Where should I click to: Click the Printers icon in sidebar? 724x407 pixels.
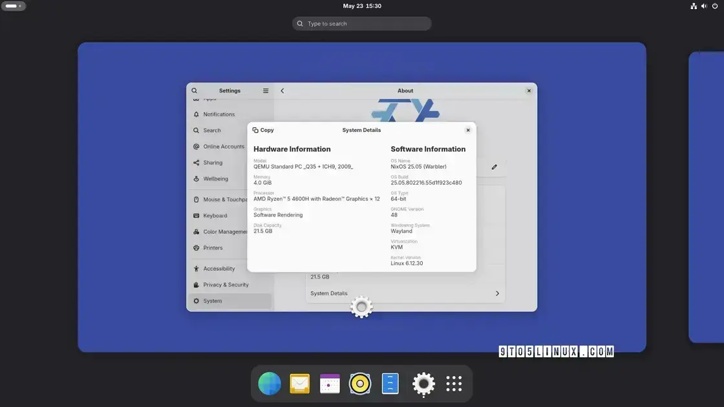tap(197, 248)
